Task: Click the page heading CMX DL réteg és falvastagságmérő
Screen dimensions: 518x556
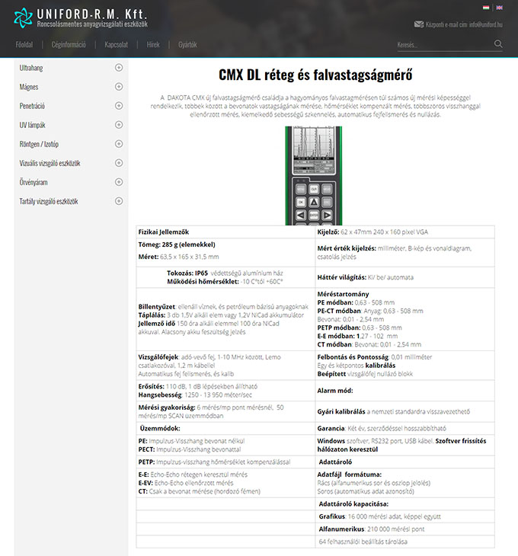Action: point(315,75)
